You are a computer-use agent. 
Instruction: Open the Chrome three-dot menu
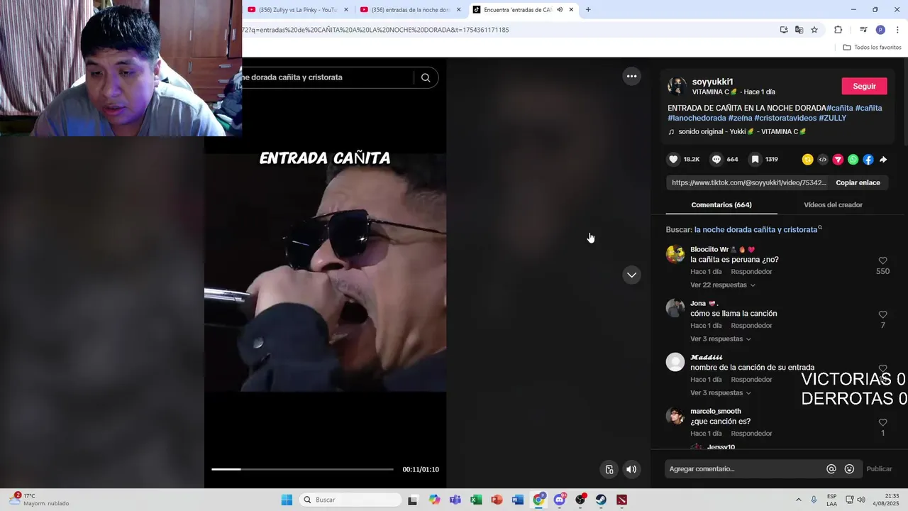click(898, 30)
